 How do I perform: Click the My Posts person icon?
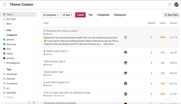pyautogui.click(x=4, y=19)
